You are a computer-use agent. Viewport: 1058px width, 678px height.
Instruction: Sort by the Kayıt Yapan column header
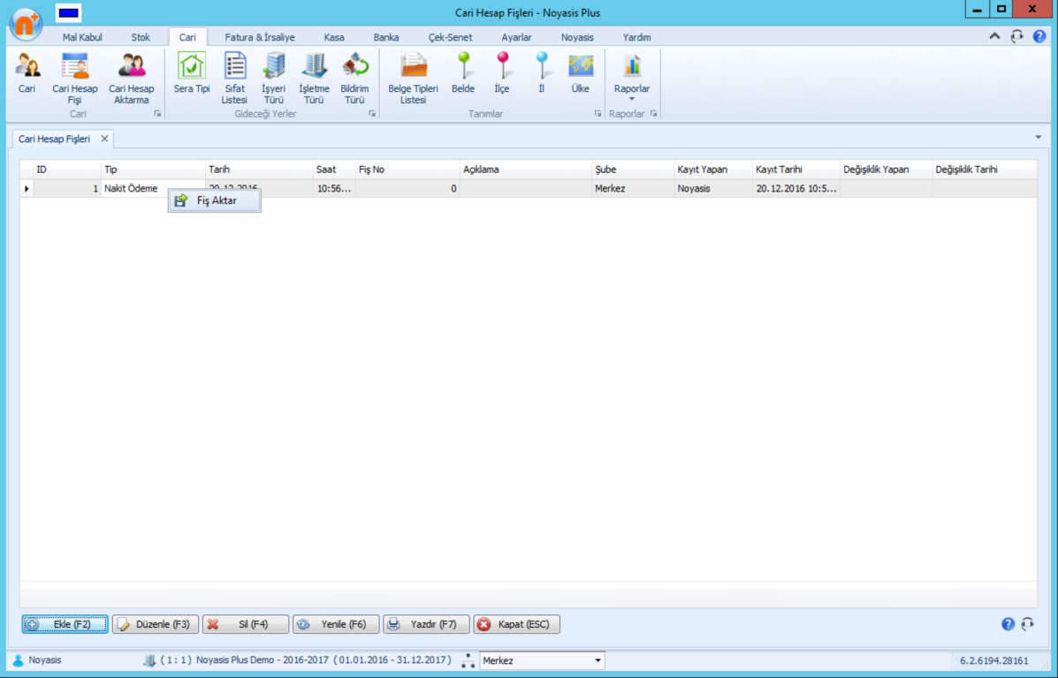[x=712, y=169]
